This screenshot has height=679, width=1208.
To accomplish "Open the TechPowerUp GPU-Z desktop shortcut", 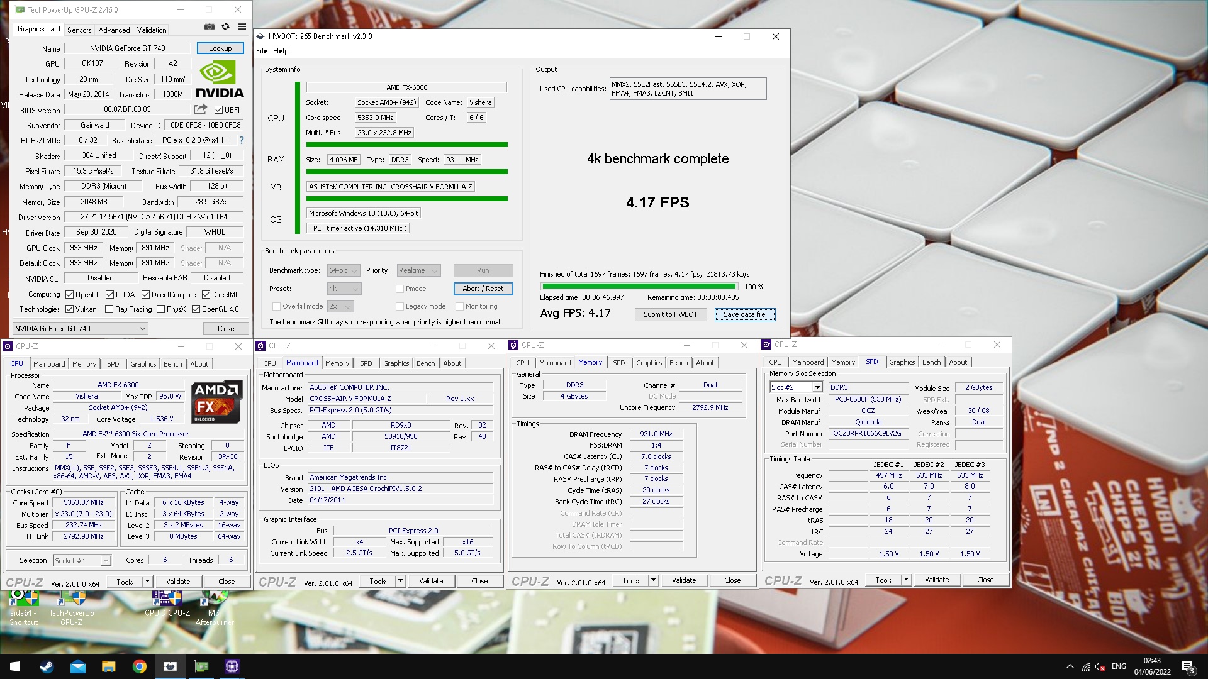I will [71, 607].
